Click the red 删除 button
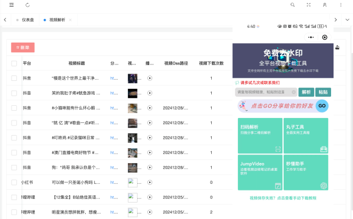353x219 pixels. point(23,47)
